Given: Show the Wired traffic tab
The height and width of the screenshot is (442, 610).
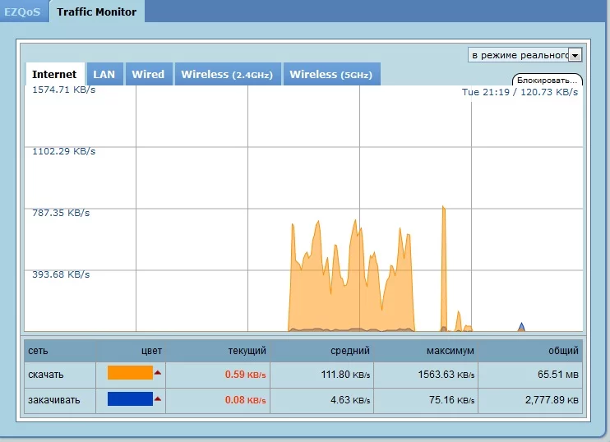Looking at the screenshot, I should click(x=148, y=75).
